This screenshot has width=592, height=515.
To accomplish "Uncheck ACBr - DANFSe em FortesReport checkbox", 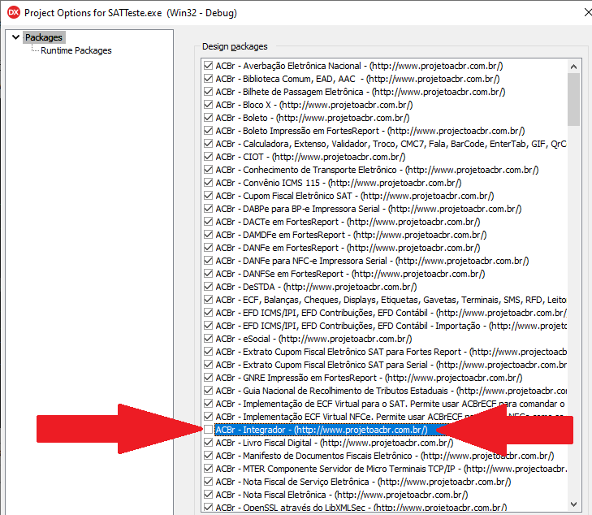I will tap(208, 274).
